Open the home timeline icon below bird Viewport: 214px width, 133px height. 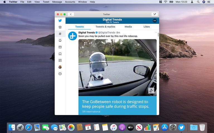coord(60,27)
